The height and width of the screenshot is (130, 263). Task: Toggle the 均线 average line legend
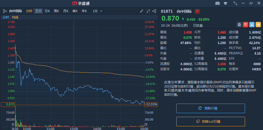tap(15, 17)
